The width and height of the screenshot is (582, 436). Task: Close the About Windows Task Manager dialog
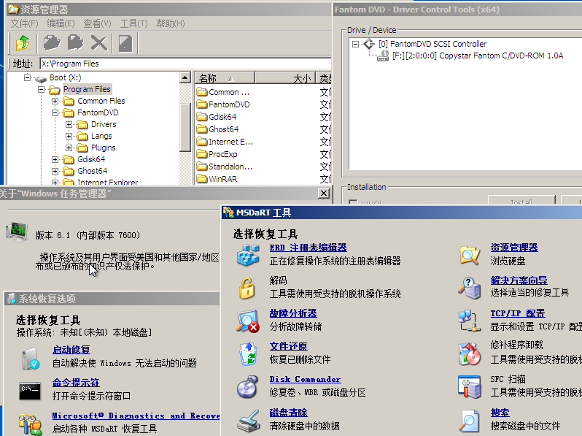tap(324, 194)
